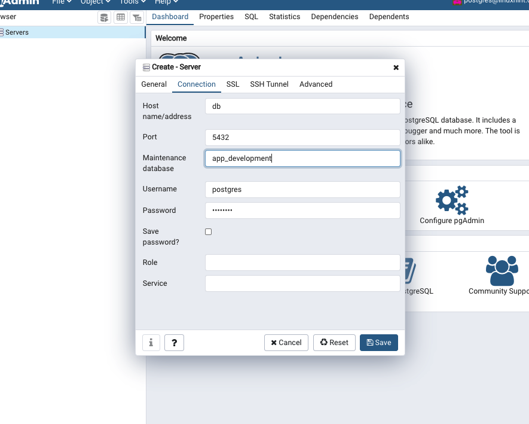Viewport: 529px width, 424px height.
Task: Open the Tools menu
Action: tap(133, 2)
